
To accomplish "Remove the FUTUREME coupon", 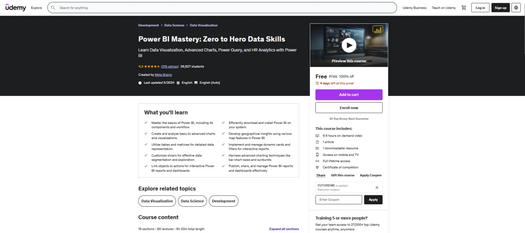I will [x=377, y=187].
